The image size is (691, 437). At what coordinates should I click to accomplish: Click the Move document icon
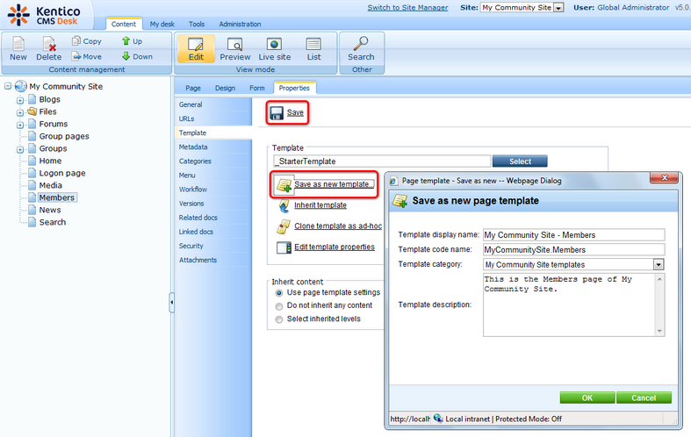(76, 56)
